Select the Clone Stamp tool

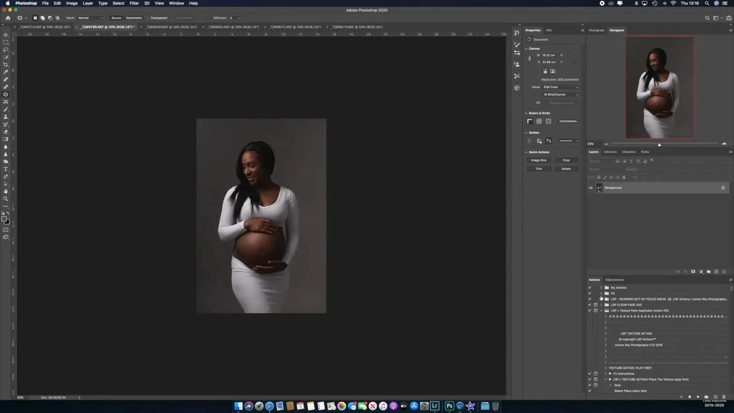pos(6,117)
